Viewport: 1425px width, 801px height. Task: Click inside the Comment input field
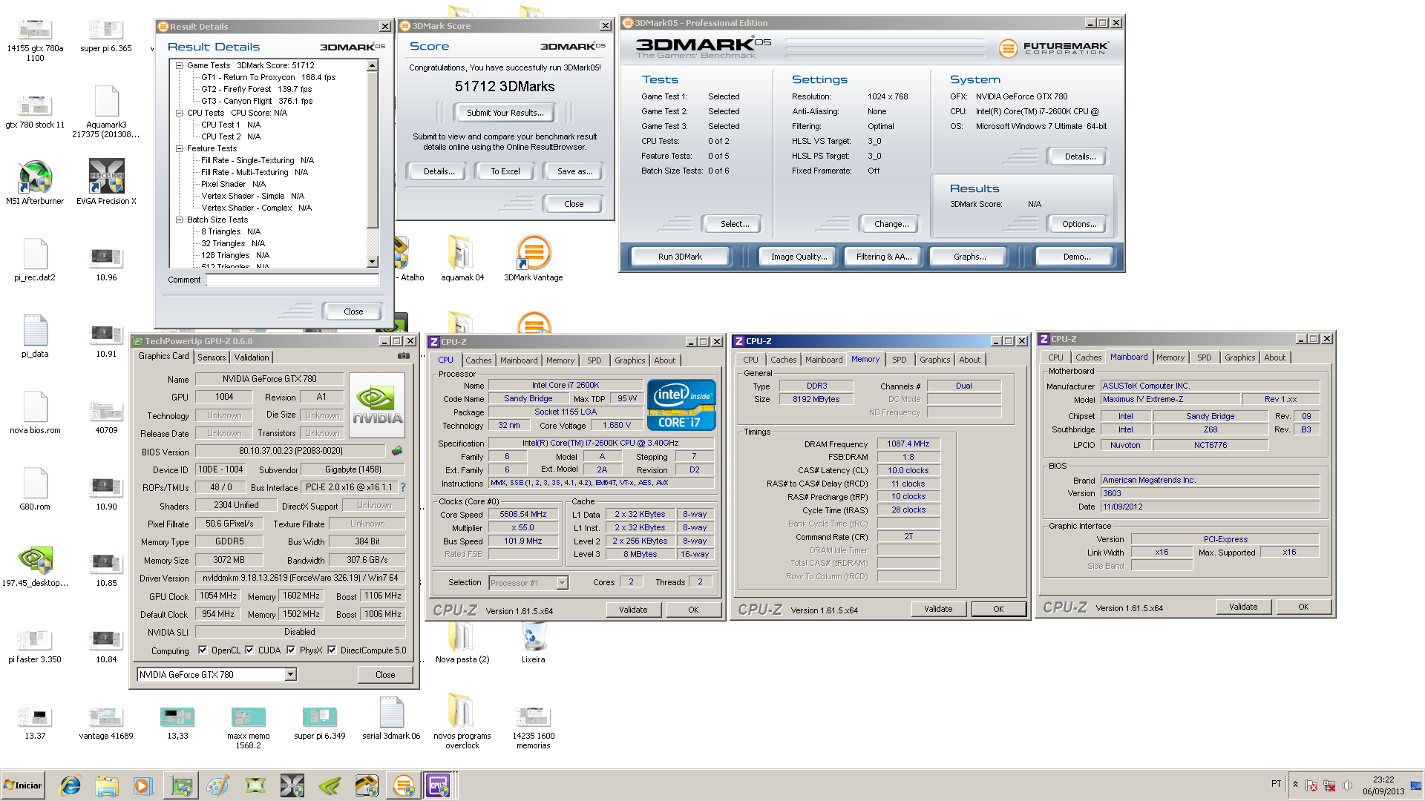[292, 280]
